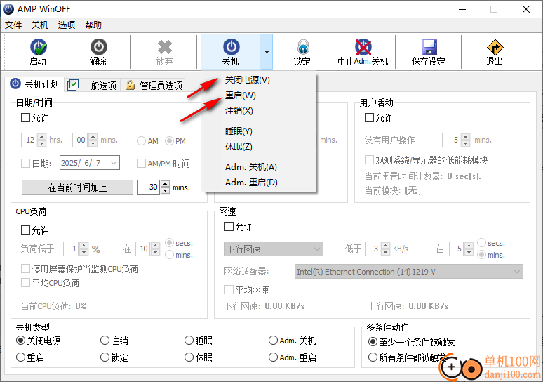
Task: Open the 选项 menu
Action: point(67,25)
